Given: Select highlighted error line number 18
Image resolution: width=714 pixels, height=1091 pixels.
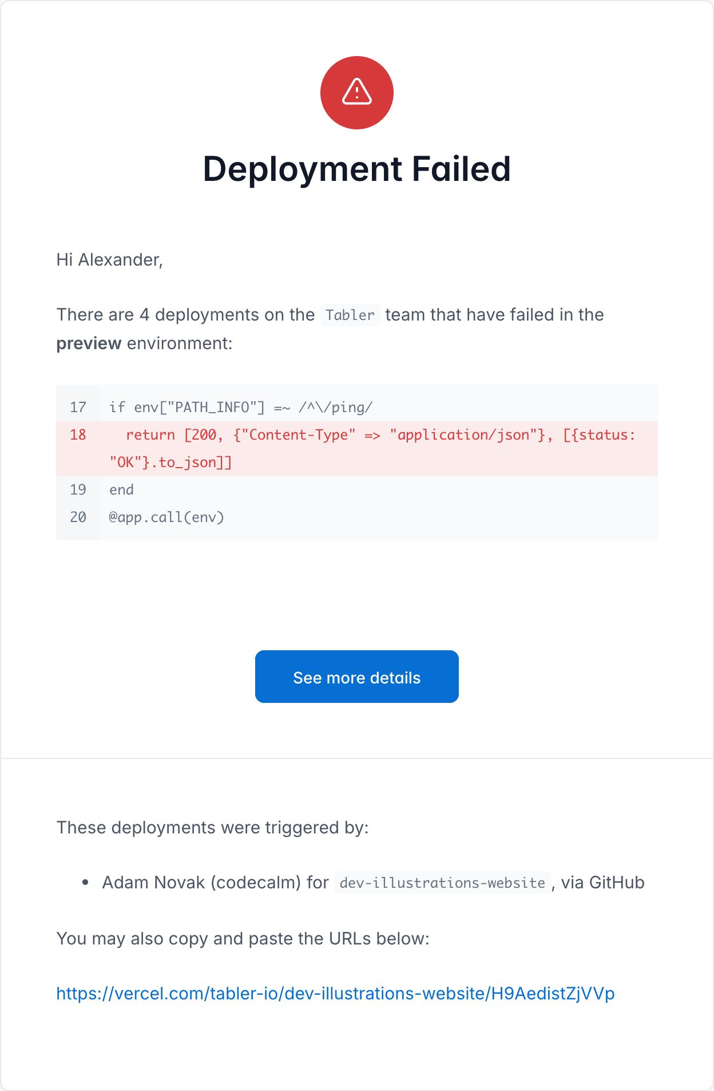Looking at the screenshot, I should pyautogui.click(x=78, y=435).
